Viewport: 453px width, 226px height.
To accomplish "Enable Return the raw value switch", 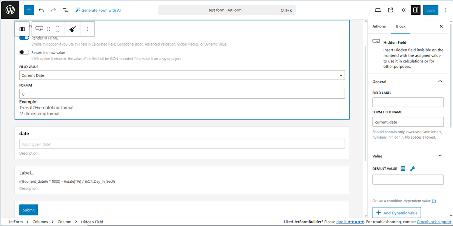I will pos(24,52).
